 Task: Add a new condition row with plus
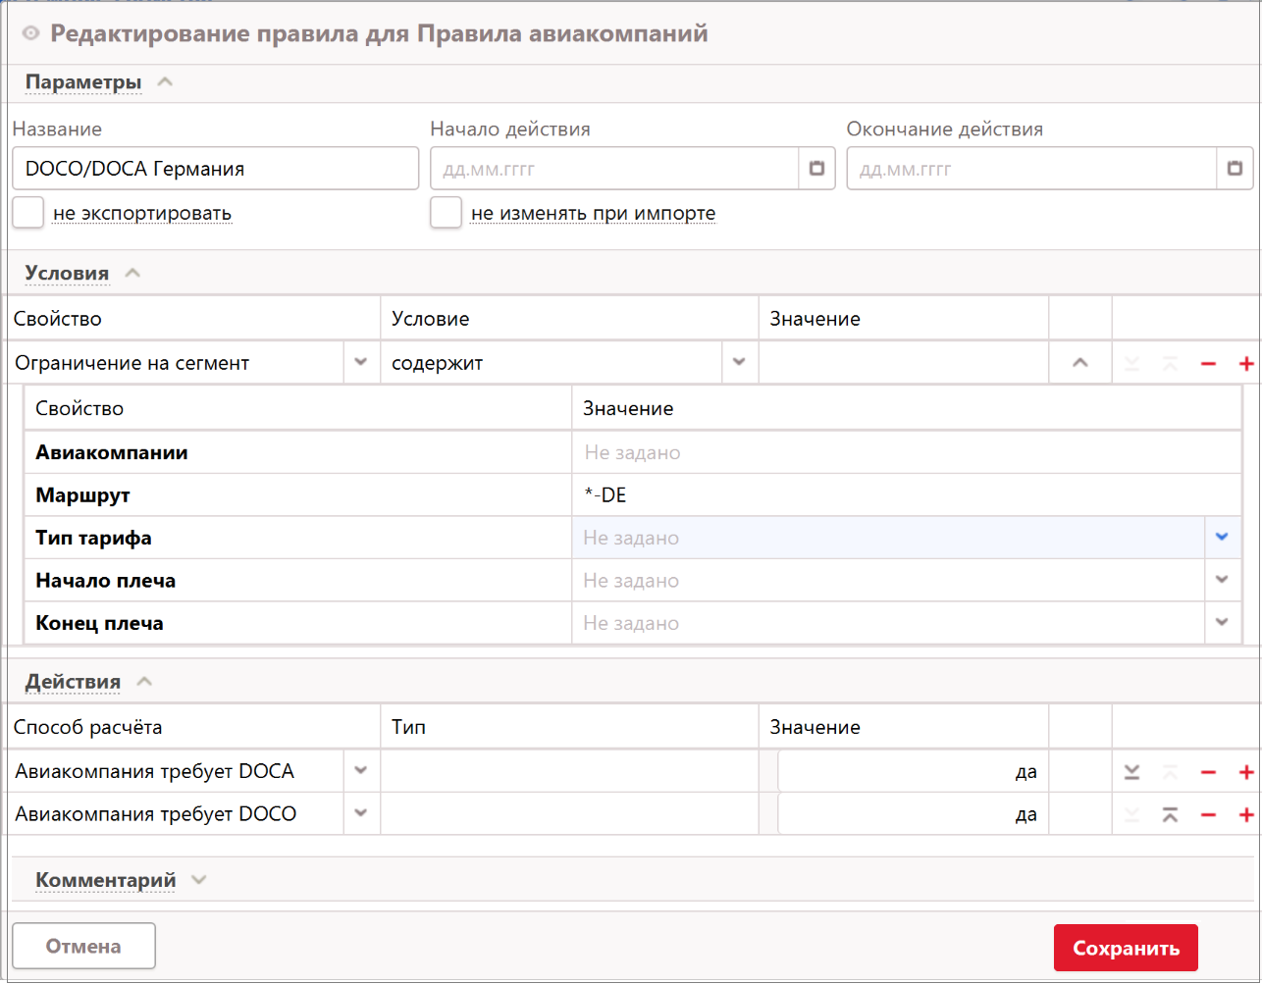coord(1246,364)
